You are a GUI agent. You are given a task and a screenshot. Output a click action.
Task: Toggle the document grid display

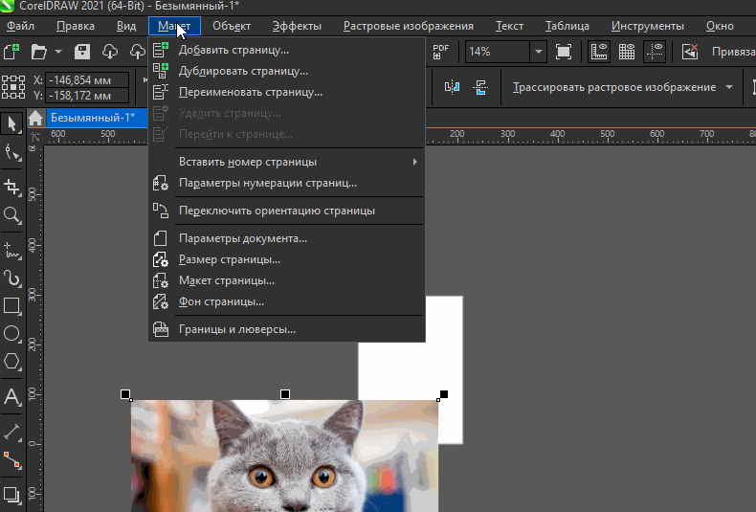point(626,51)
